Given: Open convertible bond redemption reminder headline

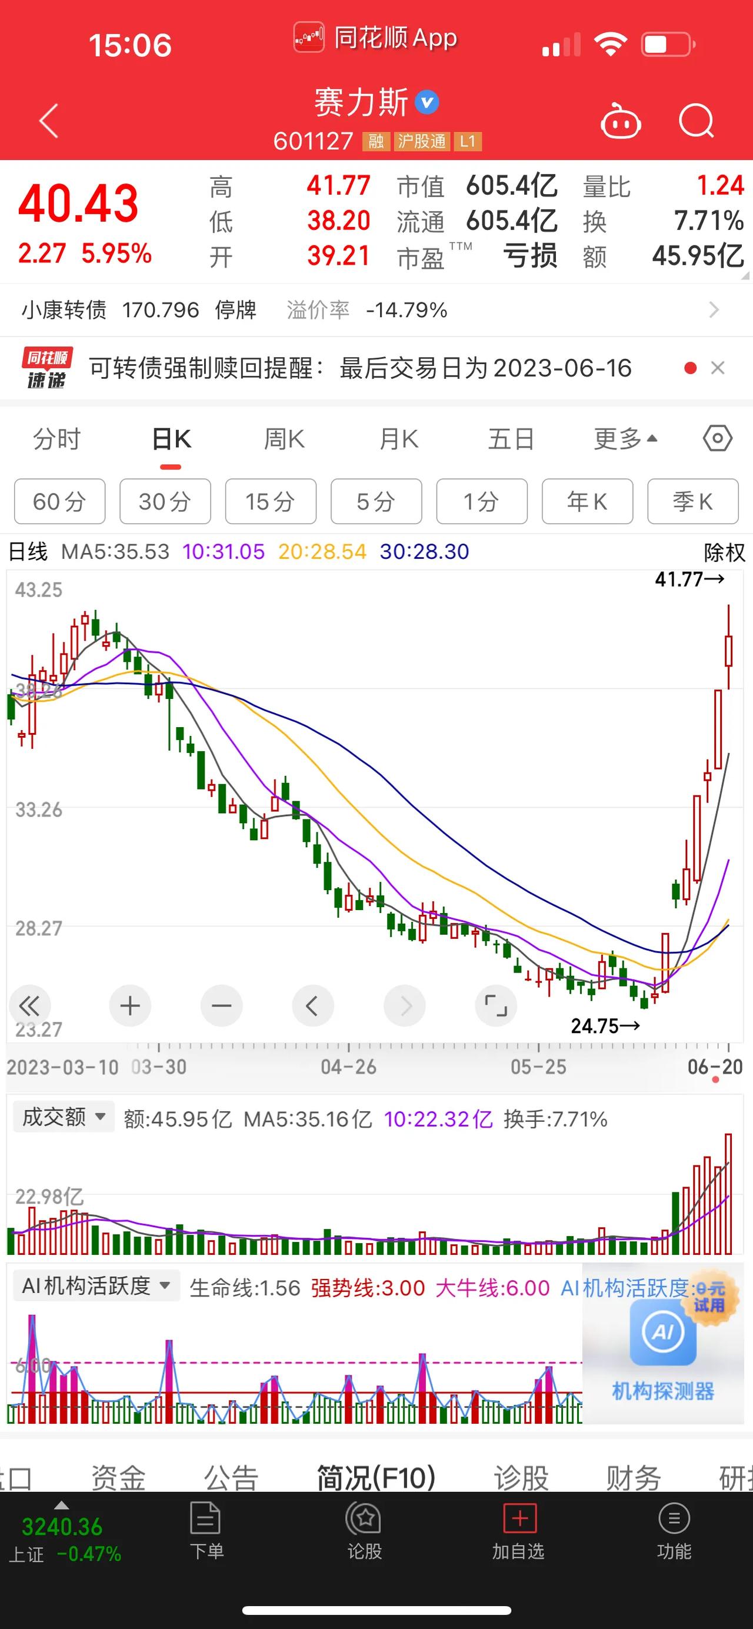Looking at the screenshot, I should 361,368.
